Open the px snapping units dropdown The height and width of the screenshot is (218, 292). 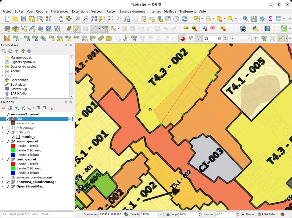239,38
